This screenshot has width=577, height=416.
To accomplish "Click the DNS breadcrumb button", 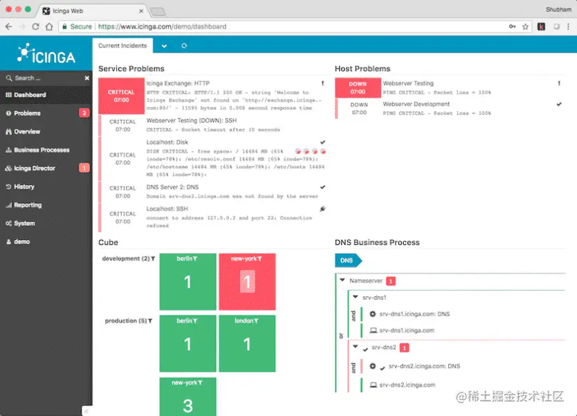I will (x=348, y=261).
